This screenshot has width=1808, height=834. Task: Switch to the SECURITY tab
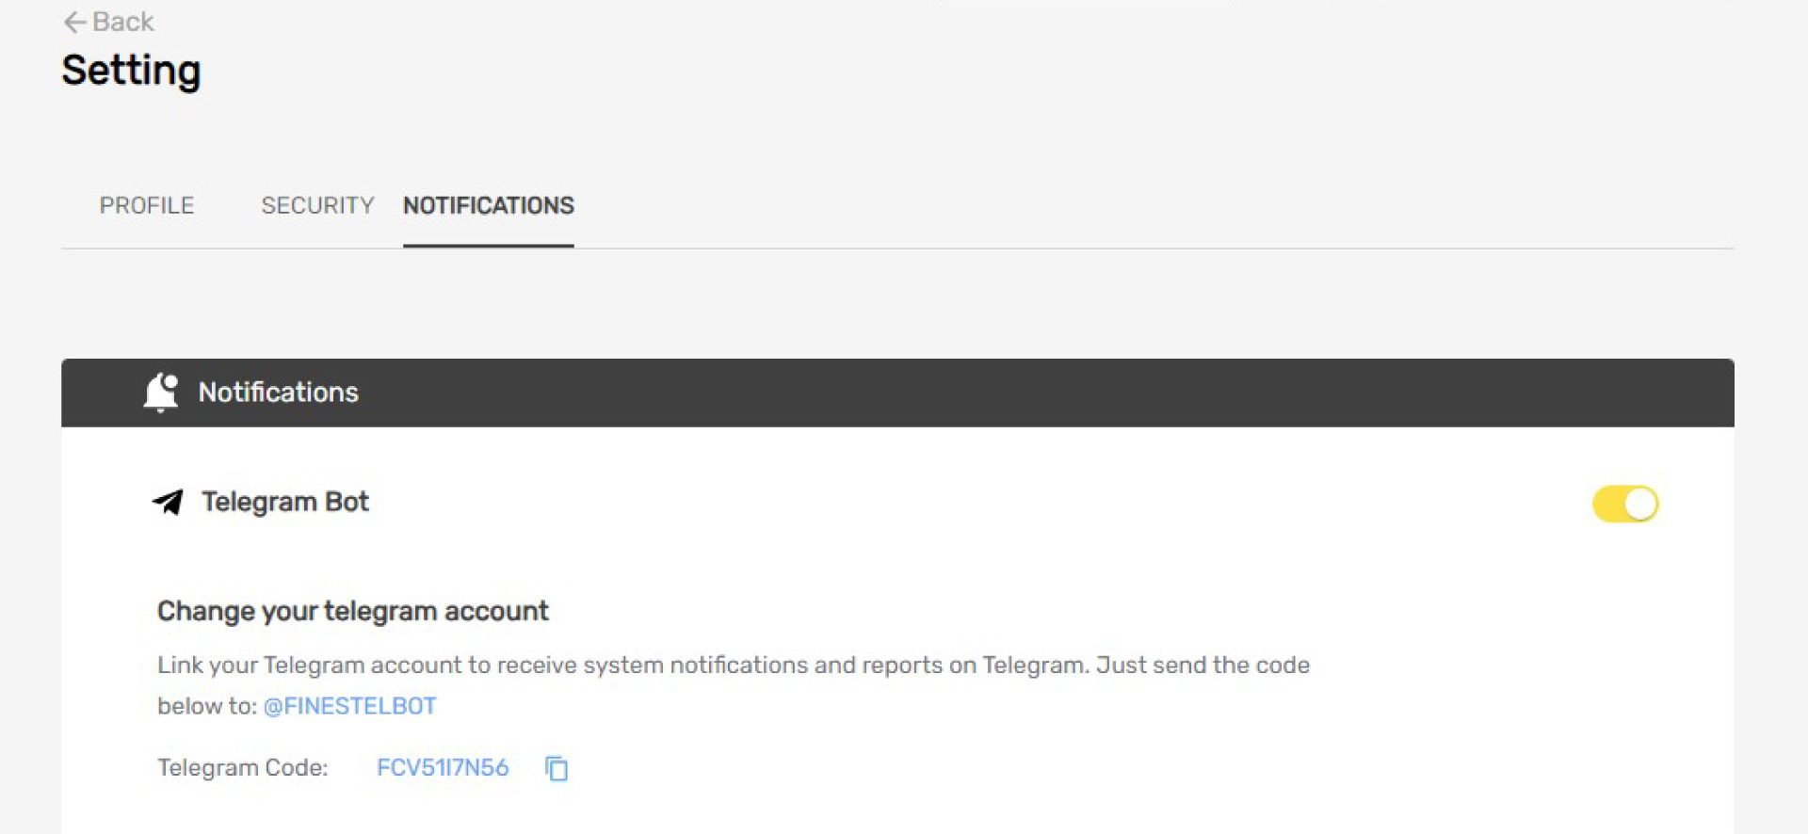pos(317,205)
